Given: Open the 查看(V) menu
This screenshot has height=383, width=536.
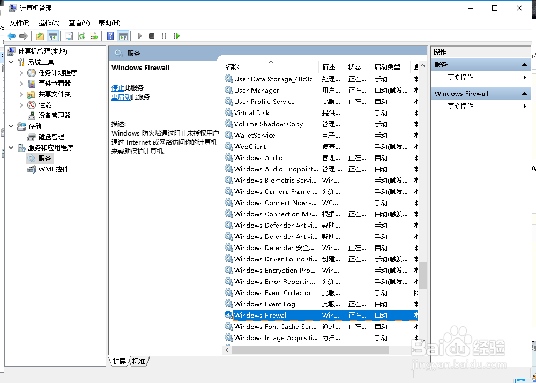Looking at the screenshot, I should click(79, 23).
